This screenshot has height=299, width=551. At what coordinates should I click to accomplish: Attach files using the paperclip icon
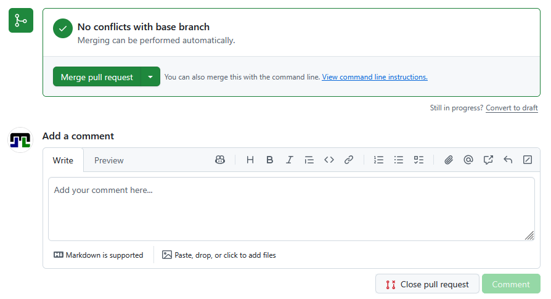point(449,160)
